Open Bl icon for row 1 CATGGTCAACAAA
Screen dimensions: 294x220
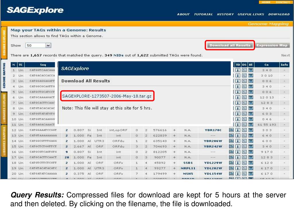click(x=251, y=70)
